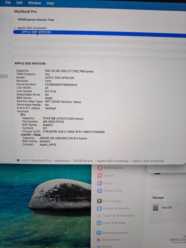The width and height of the screenshot is (186, 248).
Task: Open the Edit menu
Action: (x=19, y=3)
